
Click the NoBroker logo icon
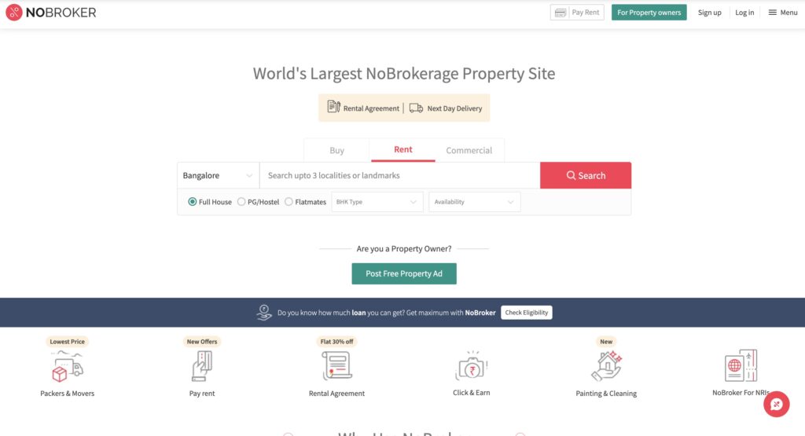tap(13, 13)
